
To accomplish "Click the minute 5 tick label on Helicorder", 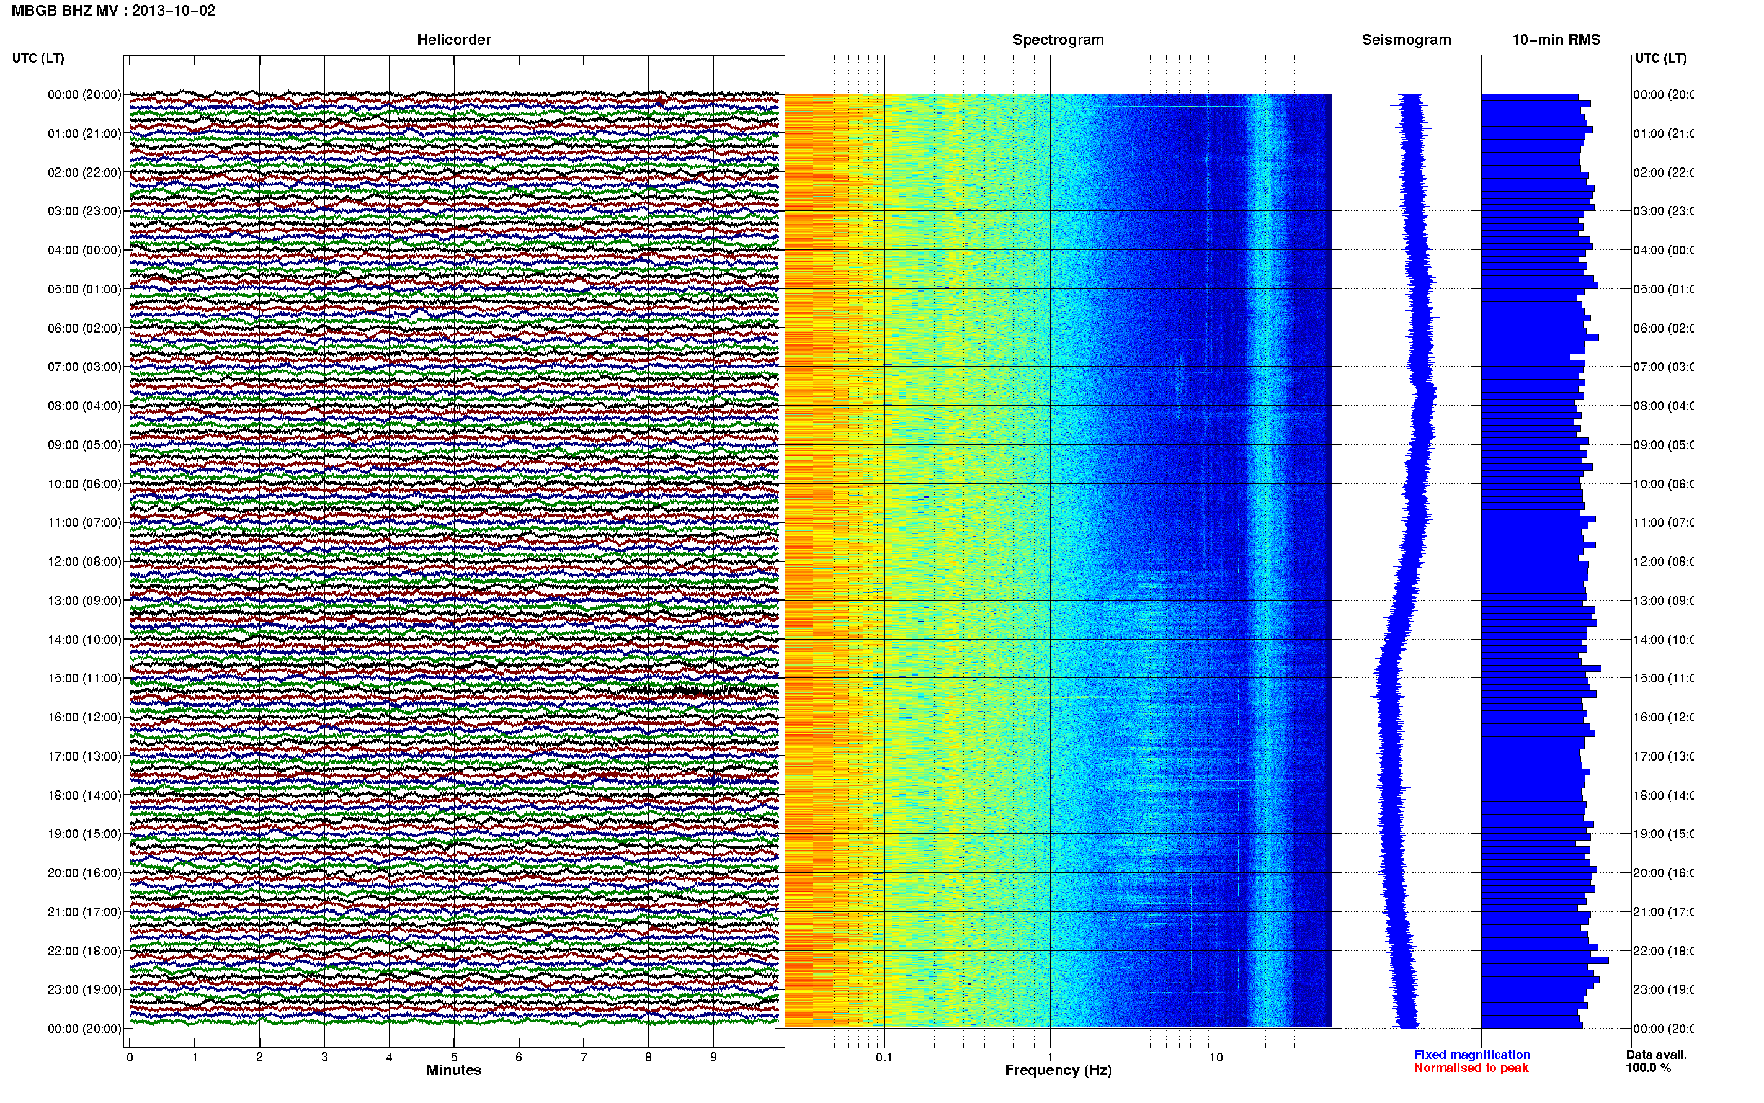I will coord(453,1057).
